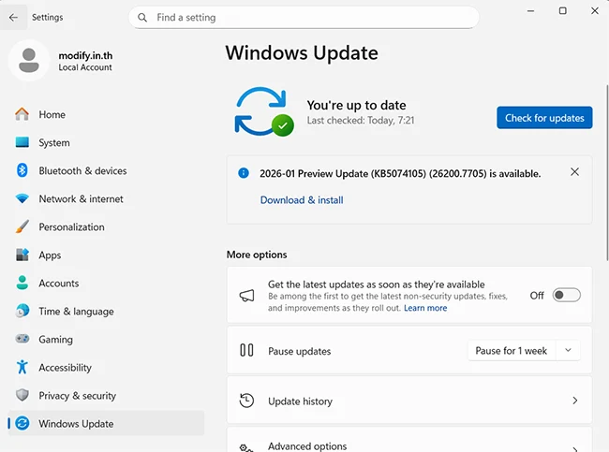The height and width of the screenshot is (452, 609).
Task: Click the Home house icon
Action: click(x=22, y=114)
